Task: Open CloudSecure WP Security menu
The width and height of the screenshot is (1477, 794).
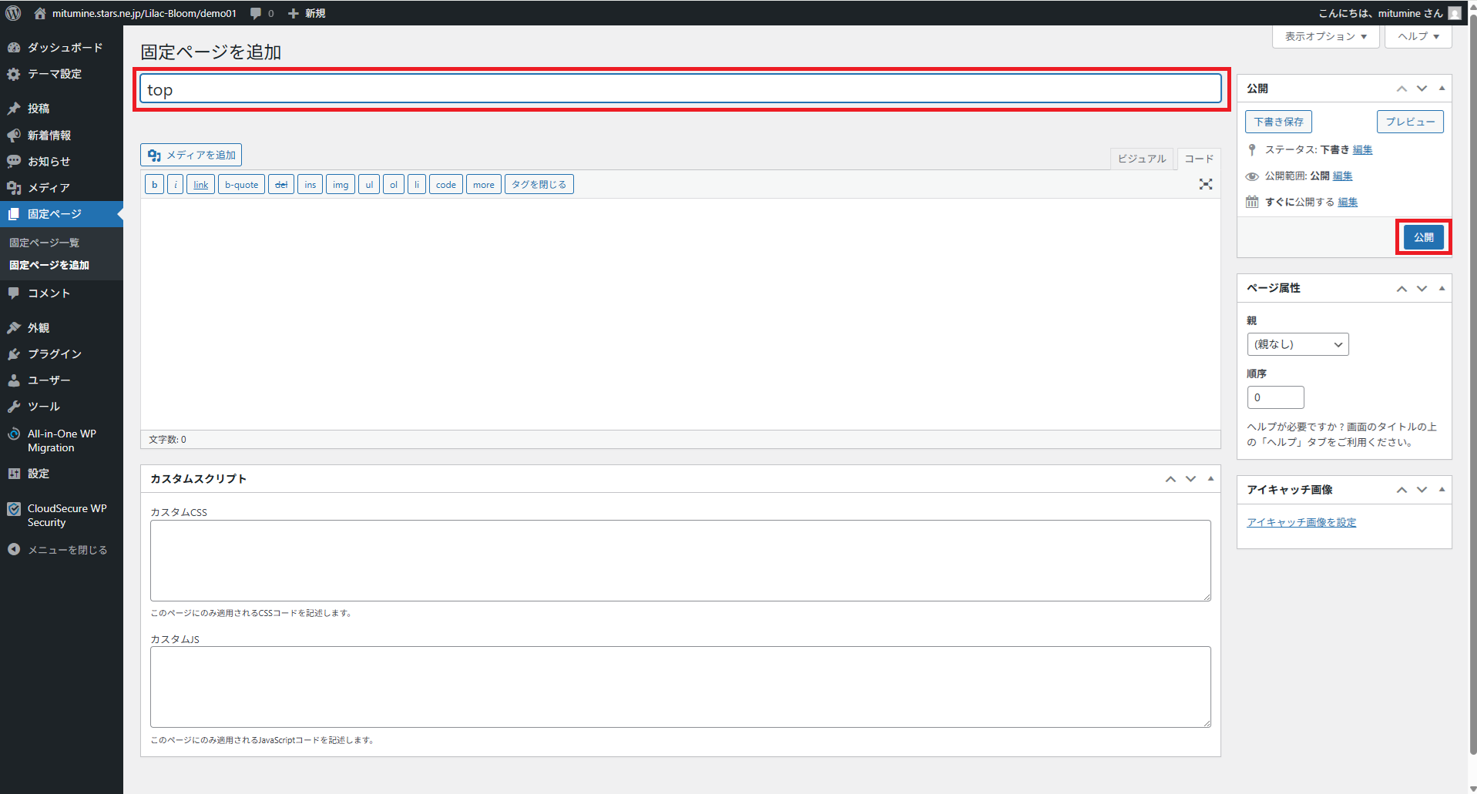Action: pyautogui.click(x=66, y=515)
